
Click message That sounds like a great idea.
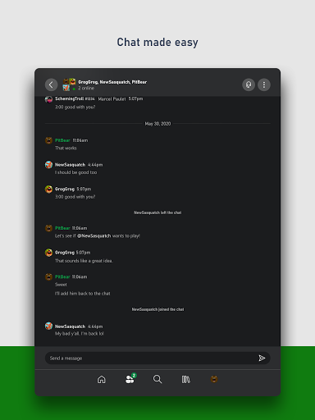coord(84,261)
